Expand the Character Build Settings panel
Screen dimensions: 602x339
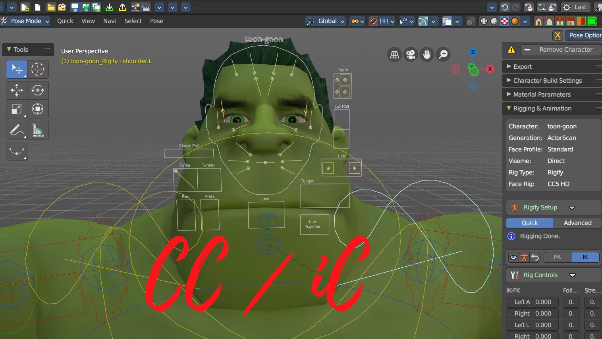(x=552, y=81)
